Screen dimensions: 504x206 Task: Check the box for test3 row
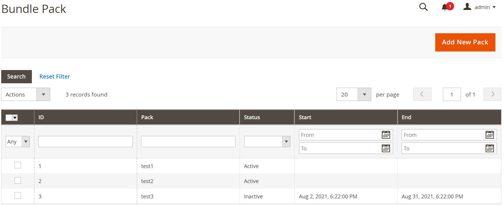tap(18, 195)
